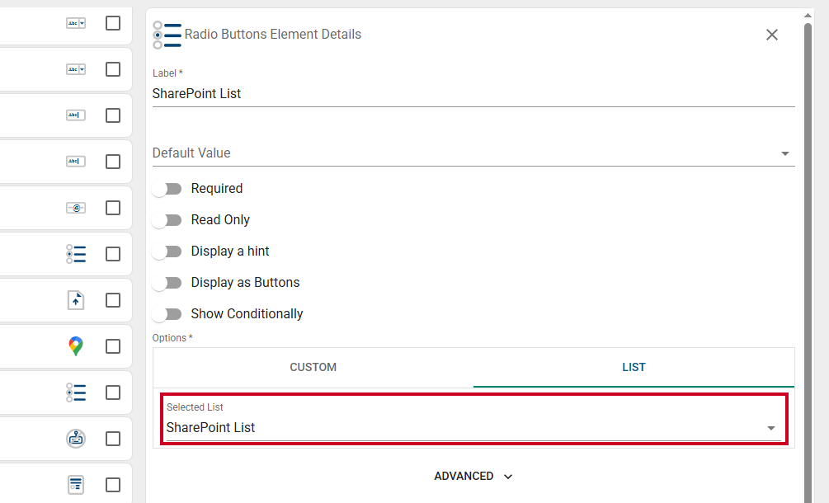The image size is (829, 503).
Task: Tick the checkbox beside the topmost dropdown-field icon
Action: pos(113,23)
